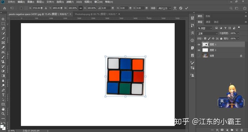The width and height of the screenshot is (248, 132).
Task: Select the Crop tool
Action: pos(3,38)
